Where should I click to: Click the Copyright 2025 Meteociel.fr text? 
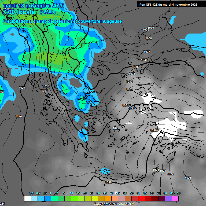pyautogui.click(x=116, y=204)
